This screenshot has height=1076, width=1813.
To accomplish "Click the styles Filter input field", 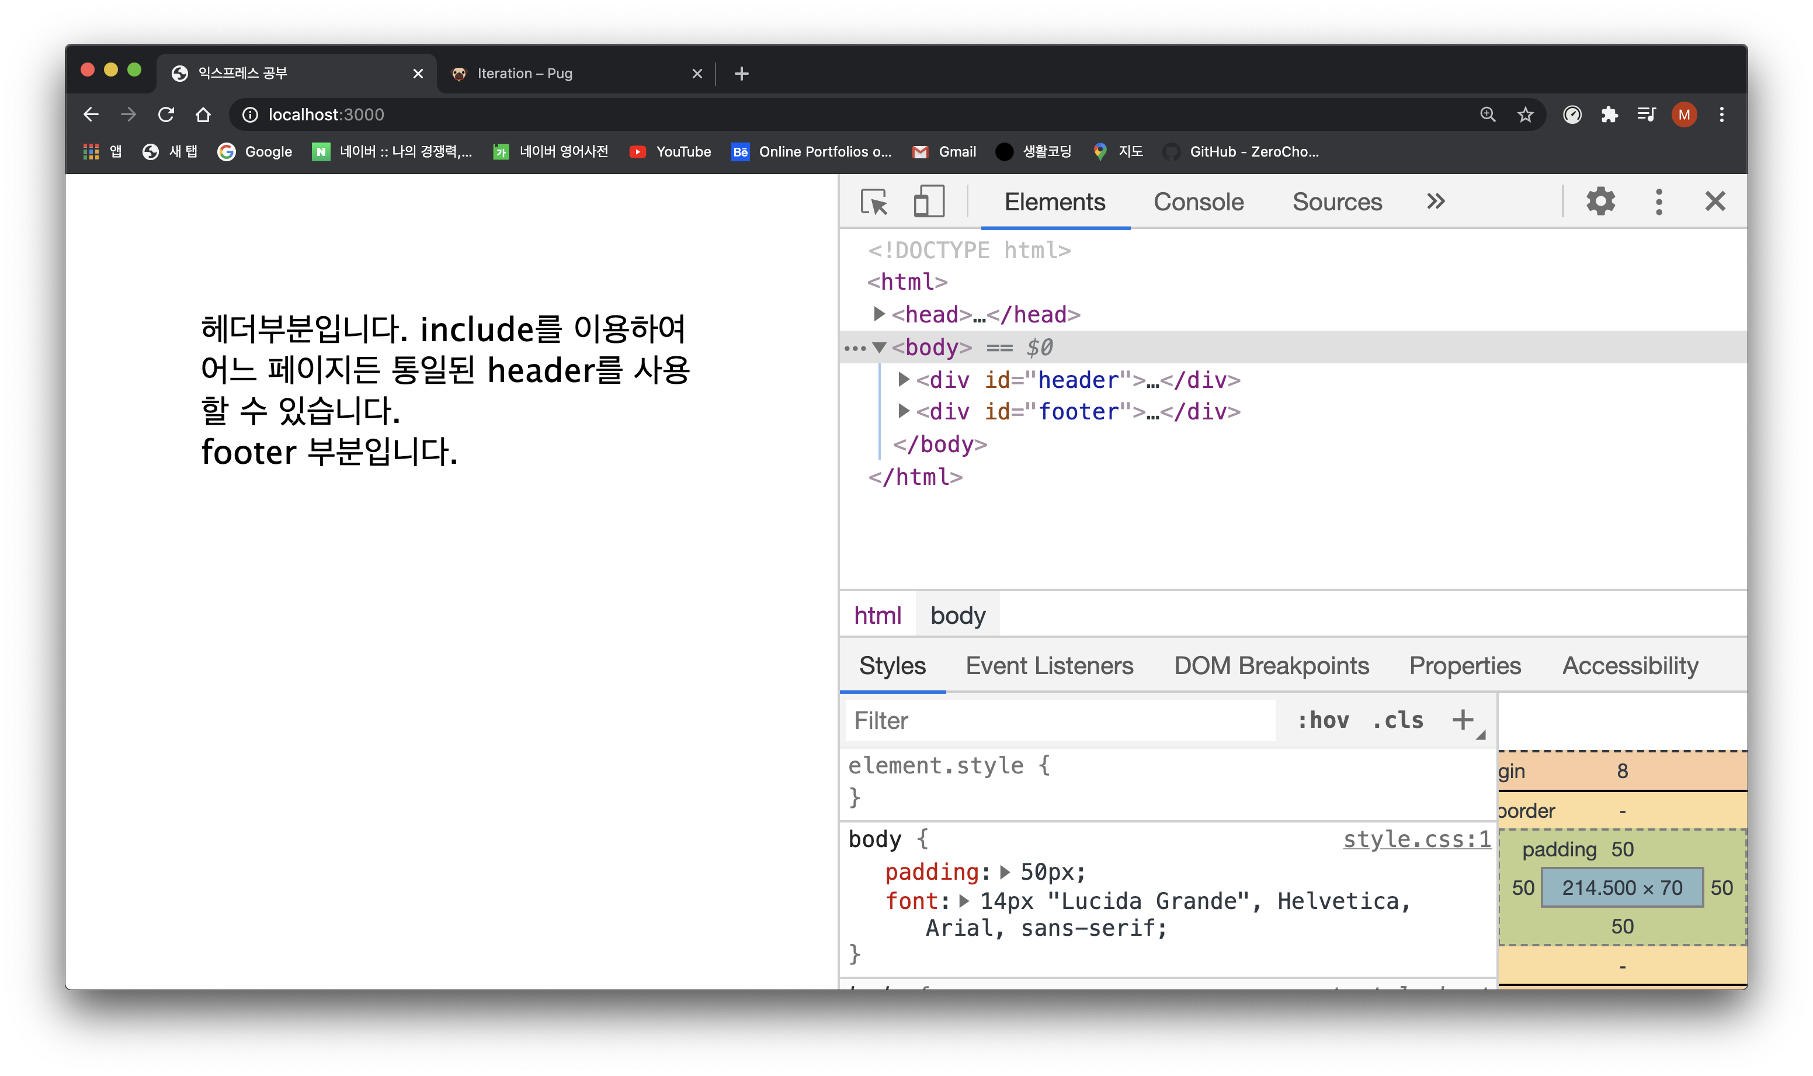I will (1058, 720).
